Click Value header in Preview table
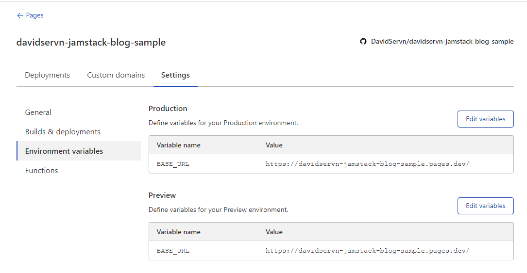 (274, 232)
